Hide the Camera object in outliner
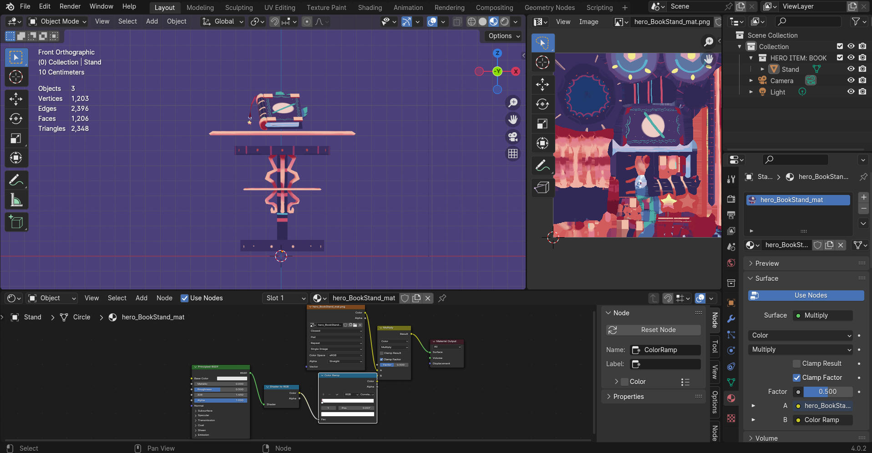This screenshot has width=872, height=453. [x=851, y=80]
